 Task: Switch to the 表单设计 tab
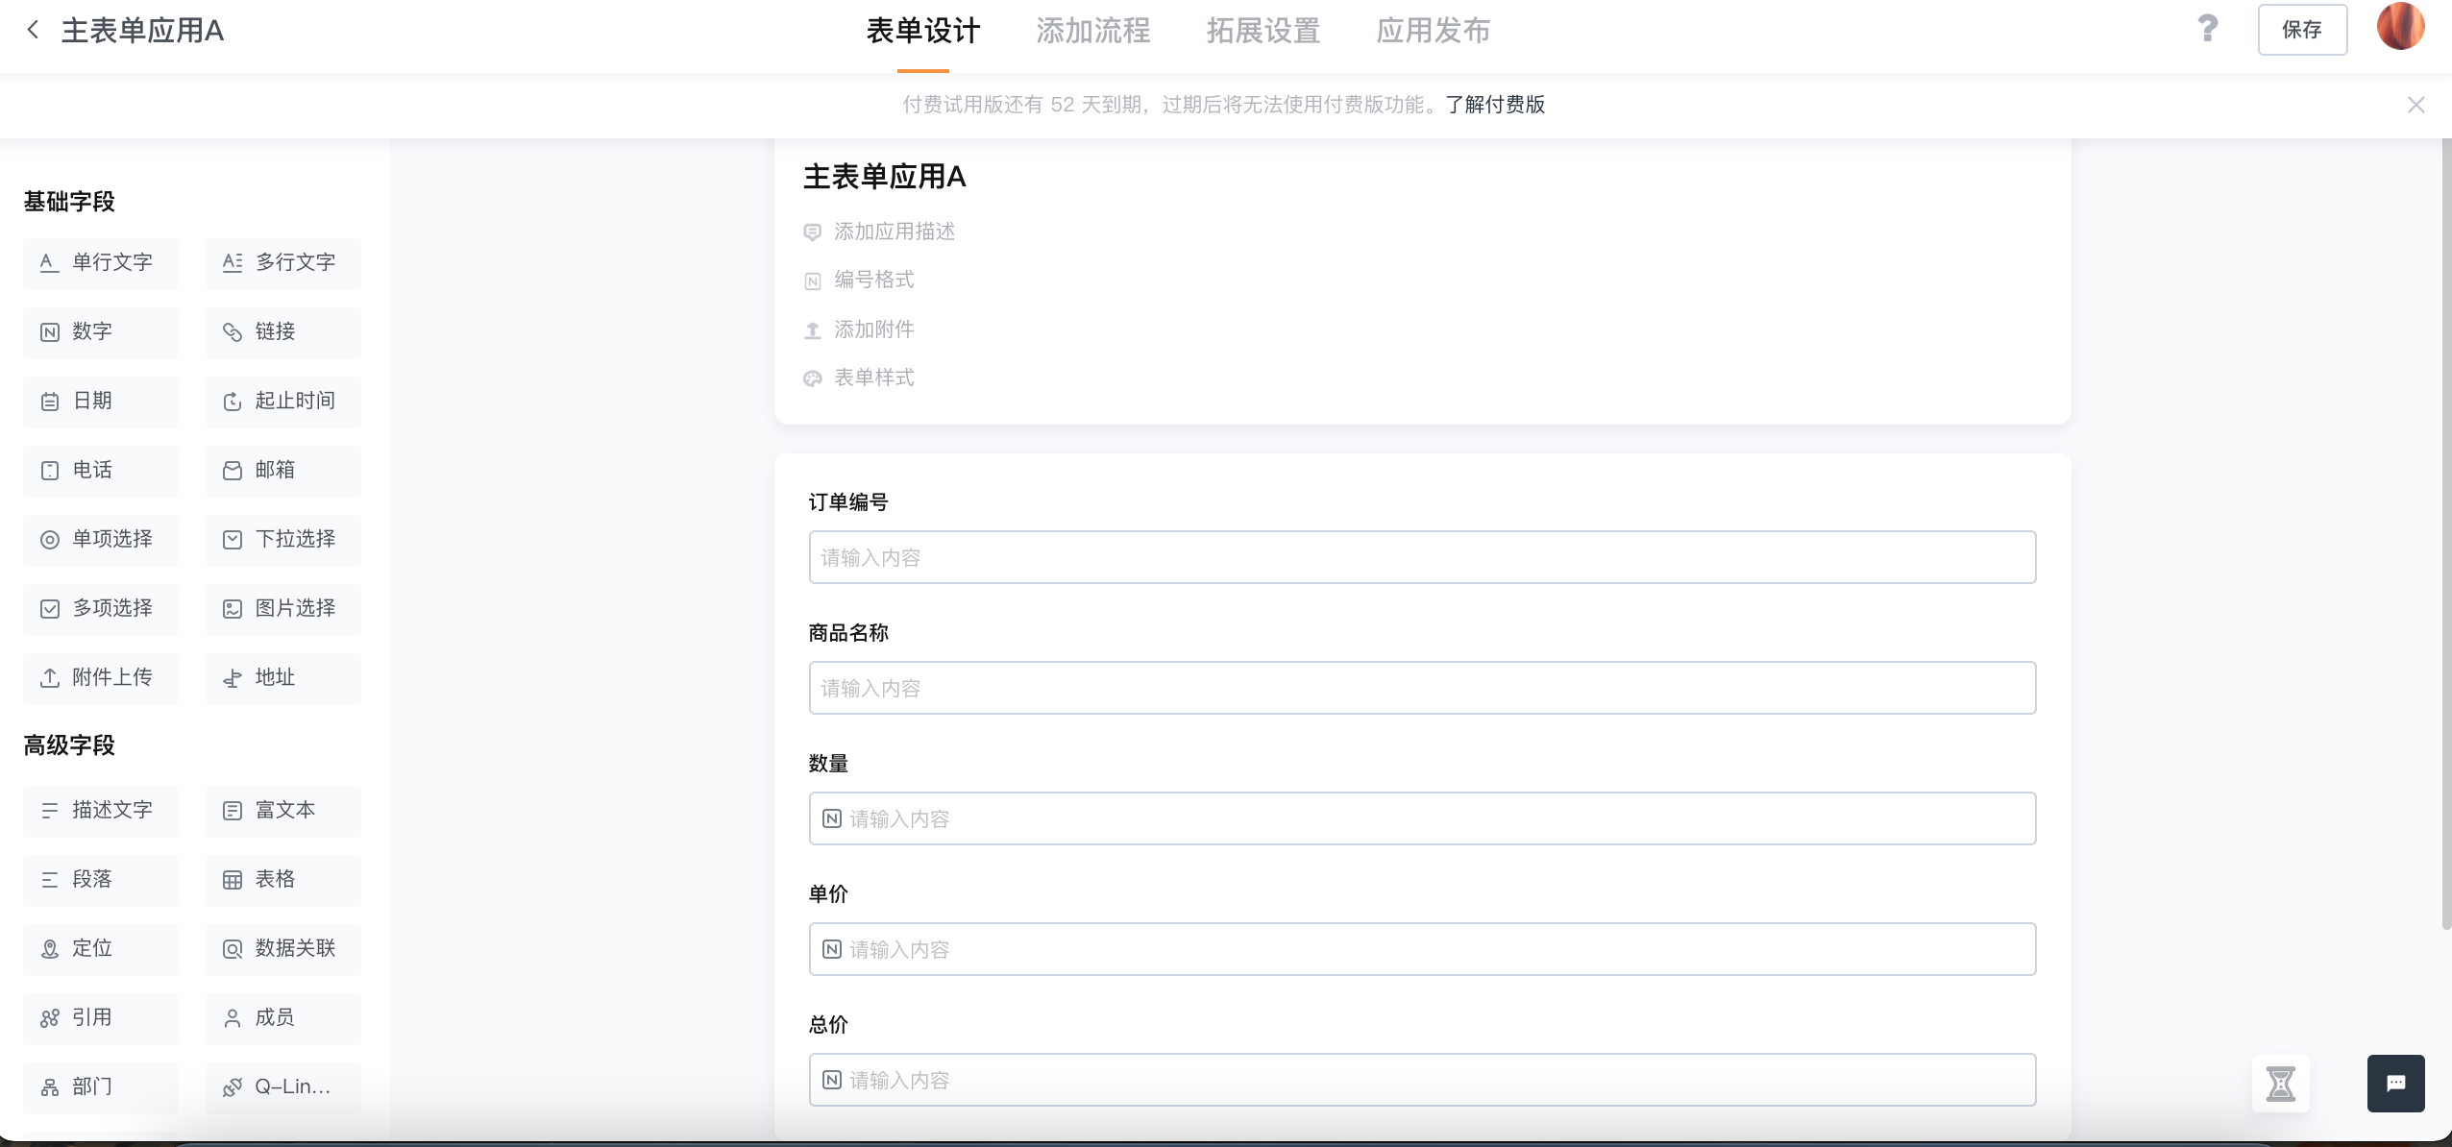point(922,31)
